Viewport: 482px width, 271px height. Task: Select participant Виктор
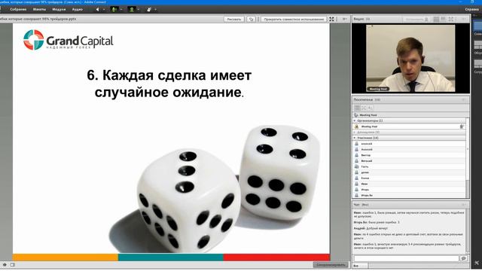tap(409, 155)
